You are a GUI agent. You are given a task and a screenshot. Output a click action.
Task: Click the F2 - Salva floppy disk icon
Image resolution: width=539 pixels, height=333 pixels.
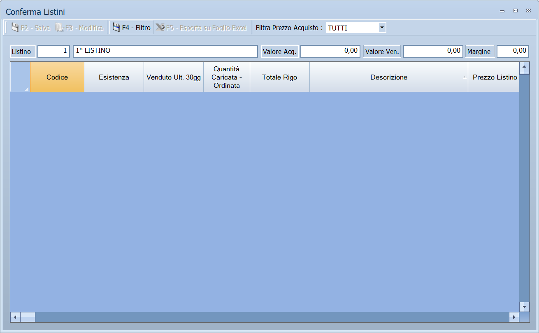coord(15,28)
